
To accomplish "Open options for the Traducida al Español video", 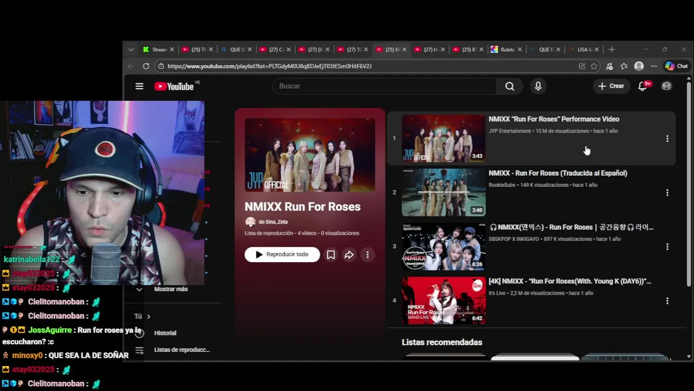I will pos(667,193).
